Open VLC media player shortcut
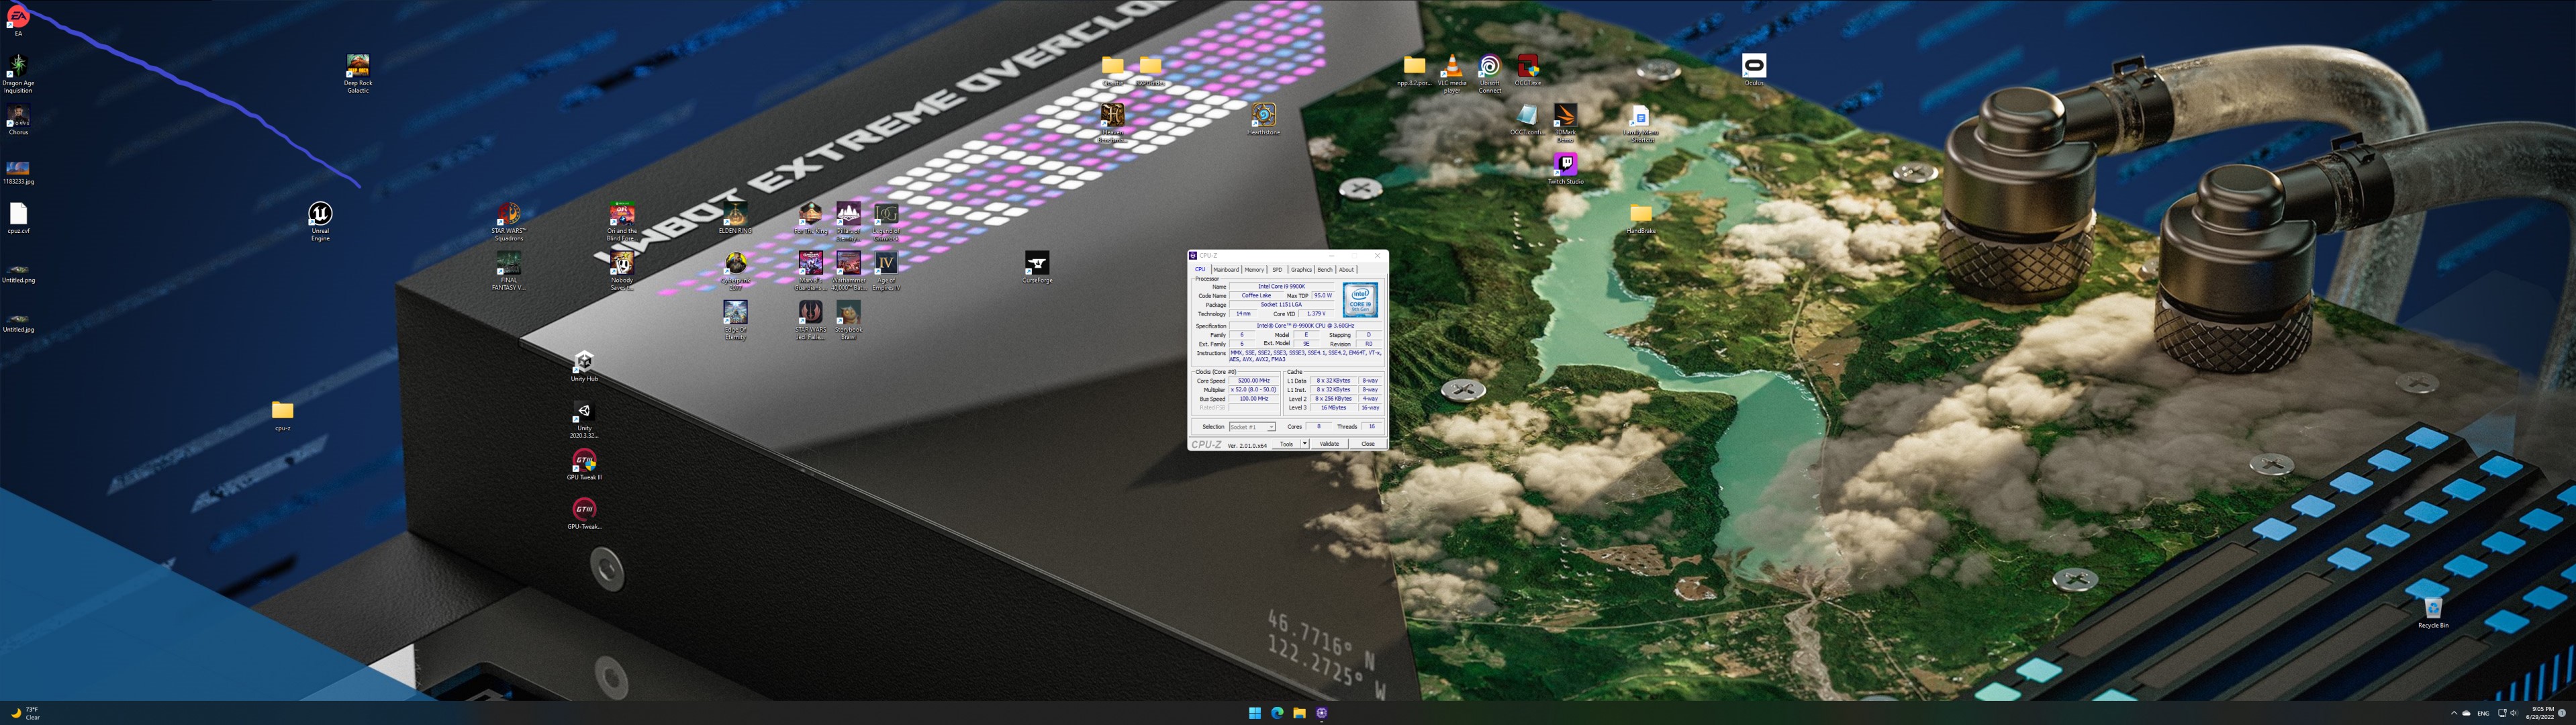This screenshot has width=2576, height=725. tap(1452, 74)
